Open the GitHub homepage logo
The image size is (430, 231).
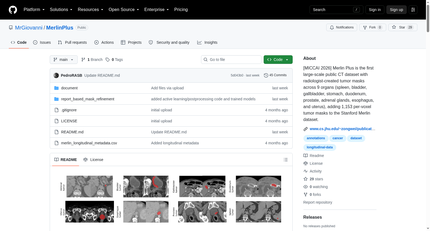pos(13,10)
